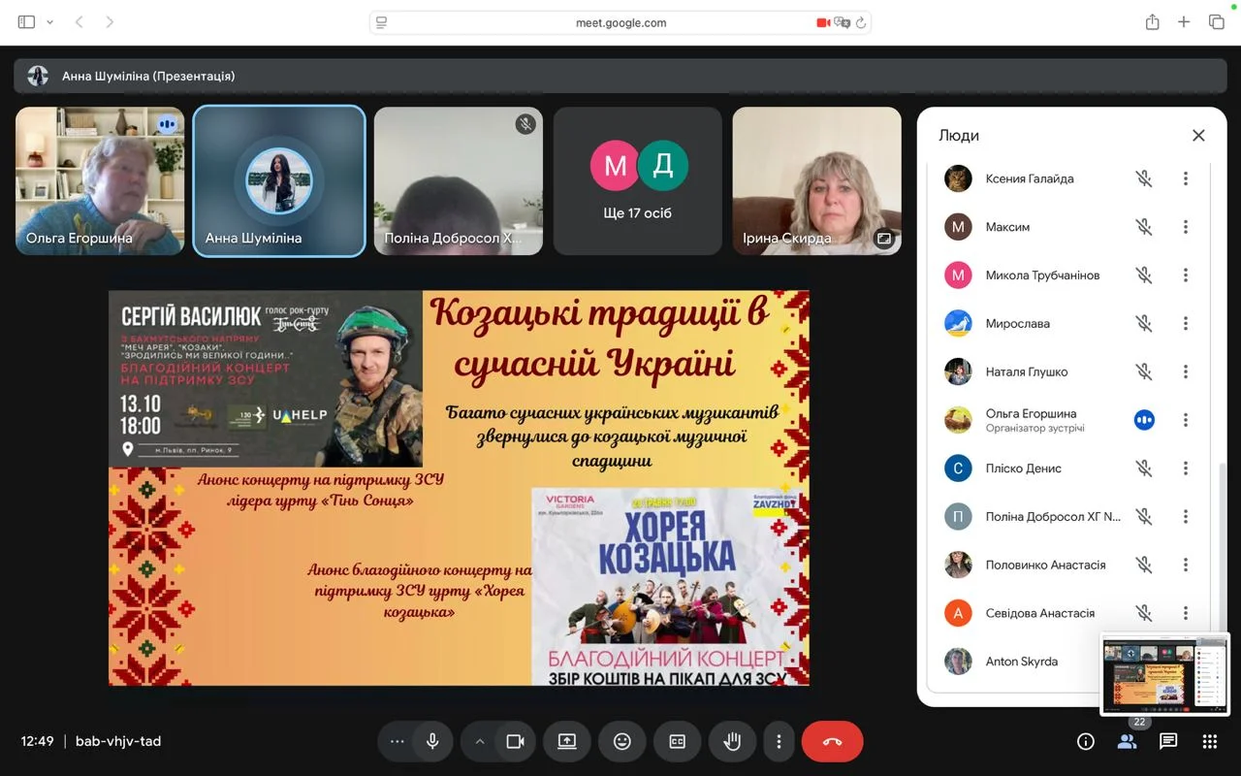Close the Люди side panel
This screenshot has height=776, width=1241.
pyautogui.click(x=1198, y=136)
